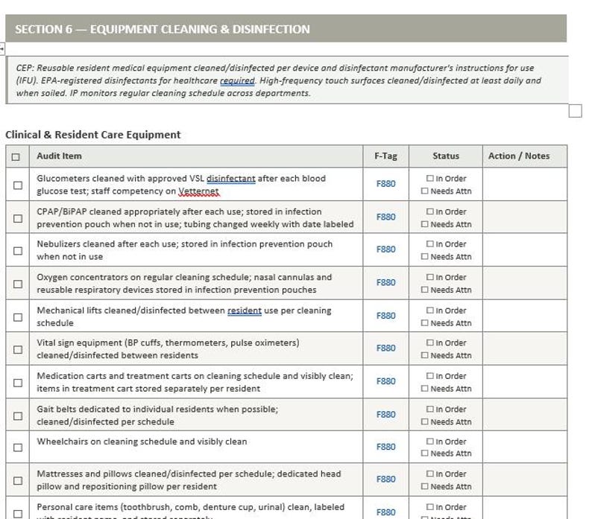Click the Action / Notes cell for Glucometers
Viewport: 592px width, 519px height.
[525, 184]
